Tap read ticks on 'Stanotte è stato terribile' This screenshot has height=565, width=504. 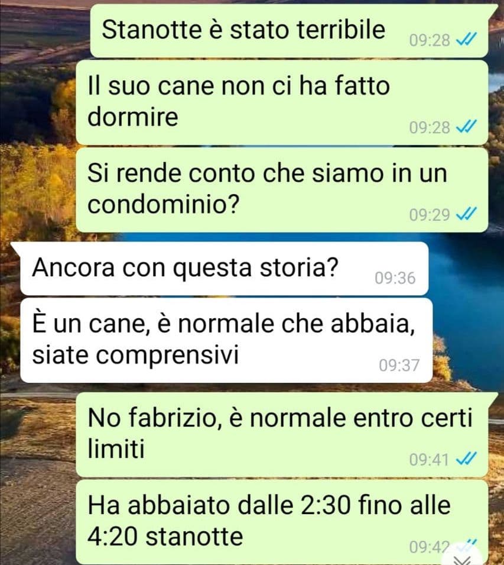tap(466, 39)
